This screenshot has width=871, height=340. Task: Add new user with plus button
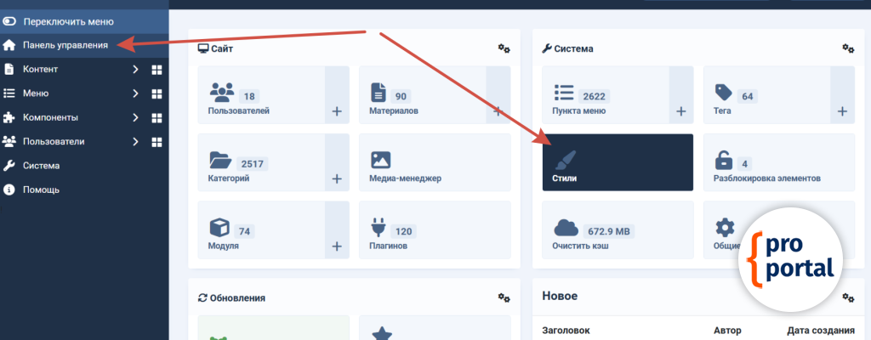[337, 111]
